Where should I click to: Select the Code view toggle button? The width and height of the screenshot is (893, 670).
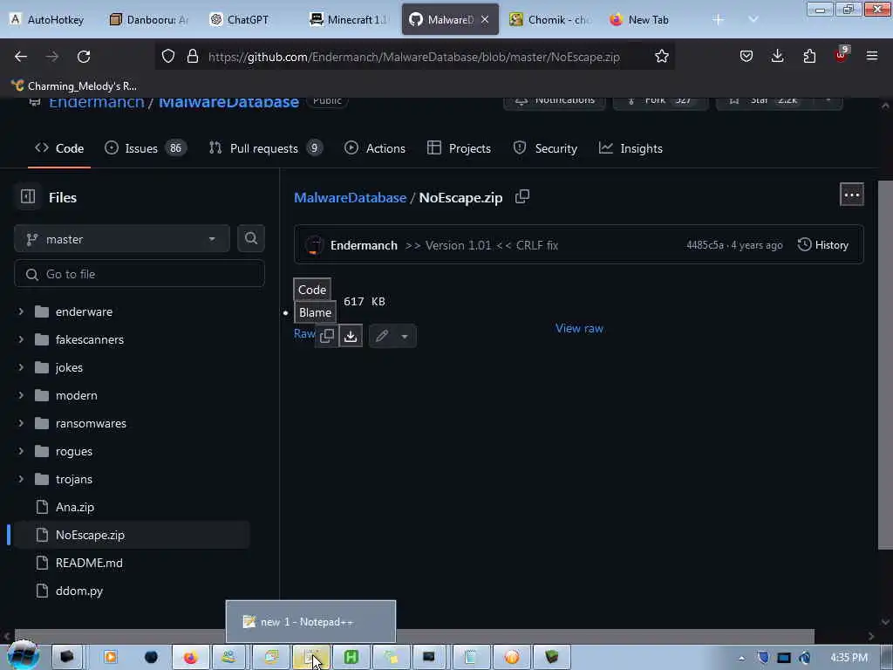pyautogui.click(x=312, y=290)
